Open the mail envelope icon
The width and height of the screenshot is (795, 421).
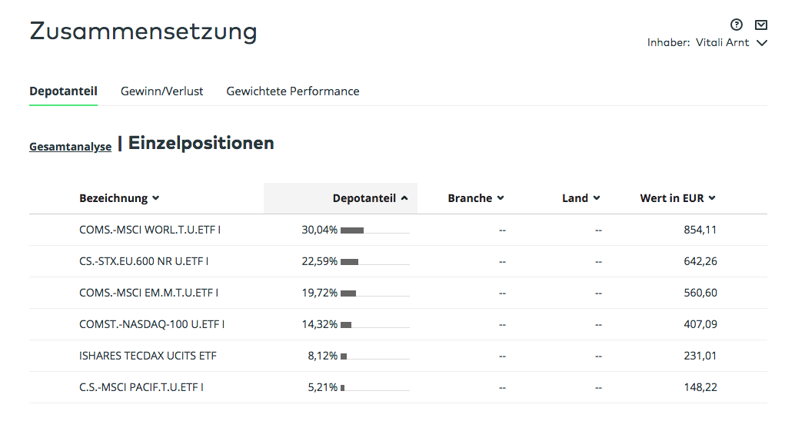[761, 25]
